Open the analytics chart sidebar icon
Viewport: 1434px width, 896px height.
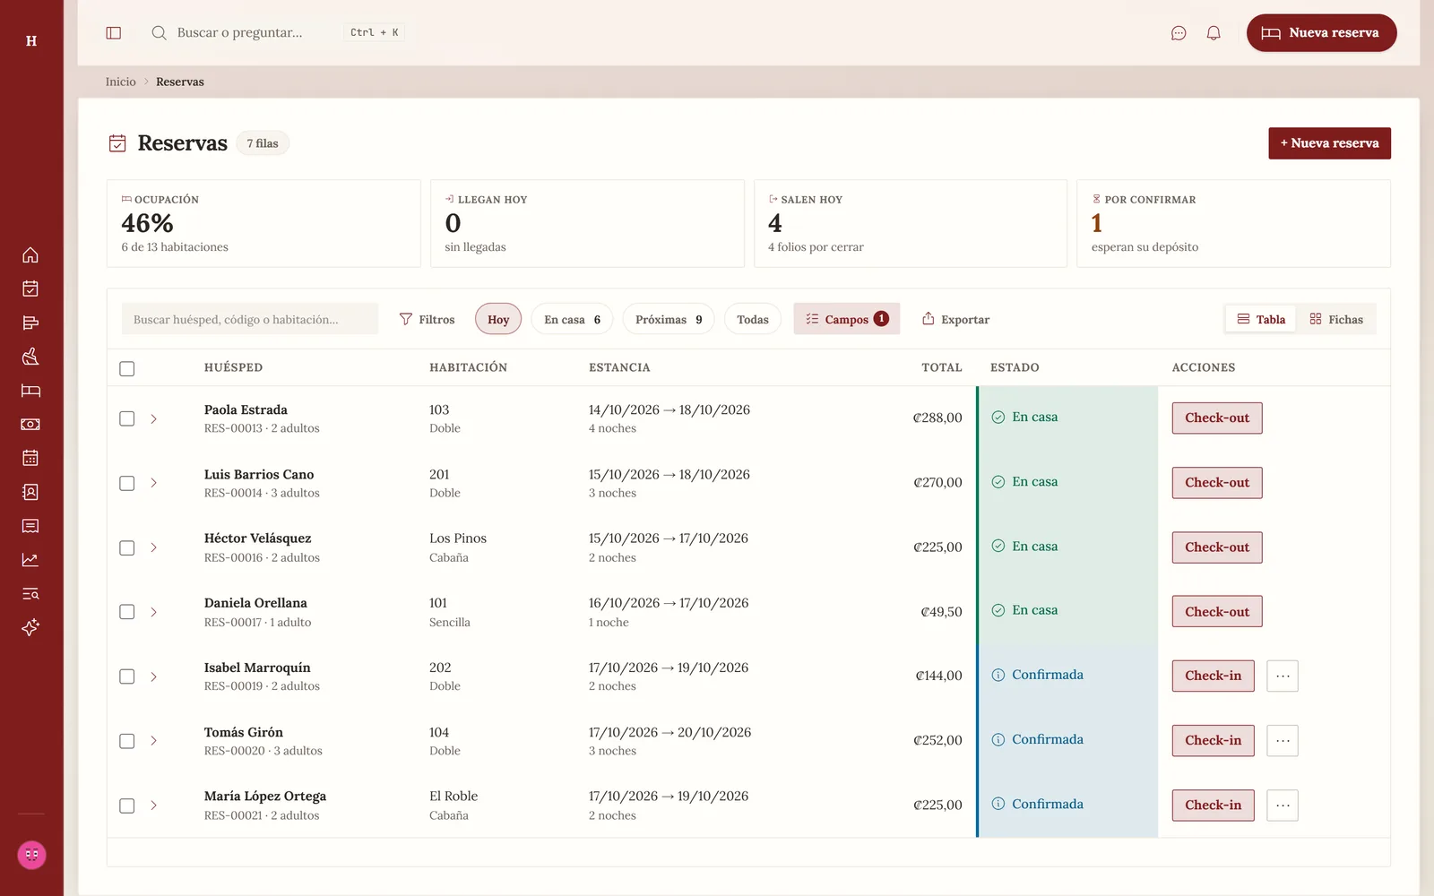point(30,560)
